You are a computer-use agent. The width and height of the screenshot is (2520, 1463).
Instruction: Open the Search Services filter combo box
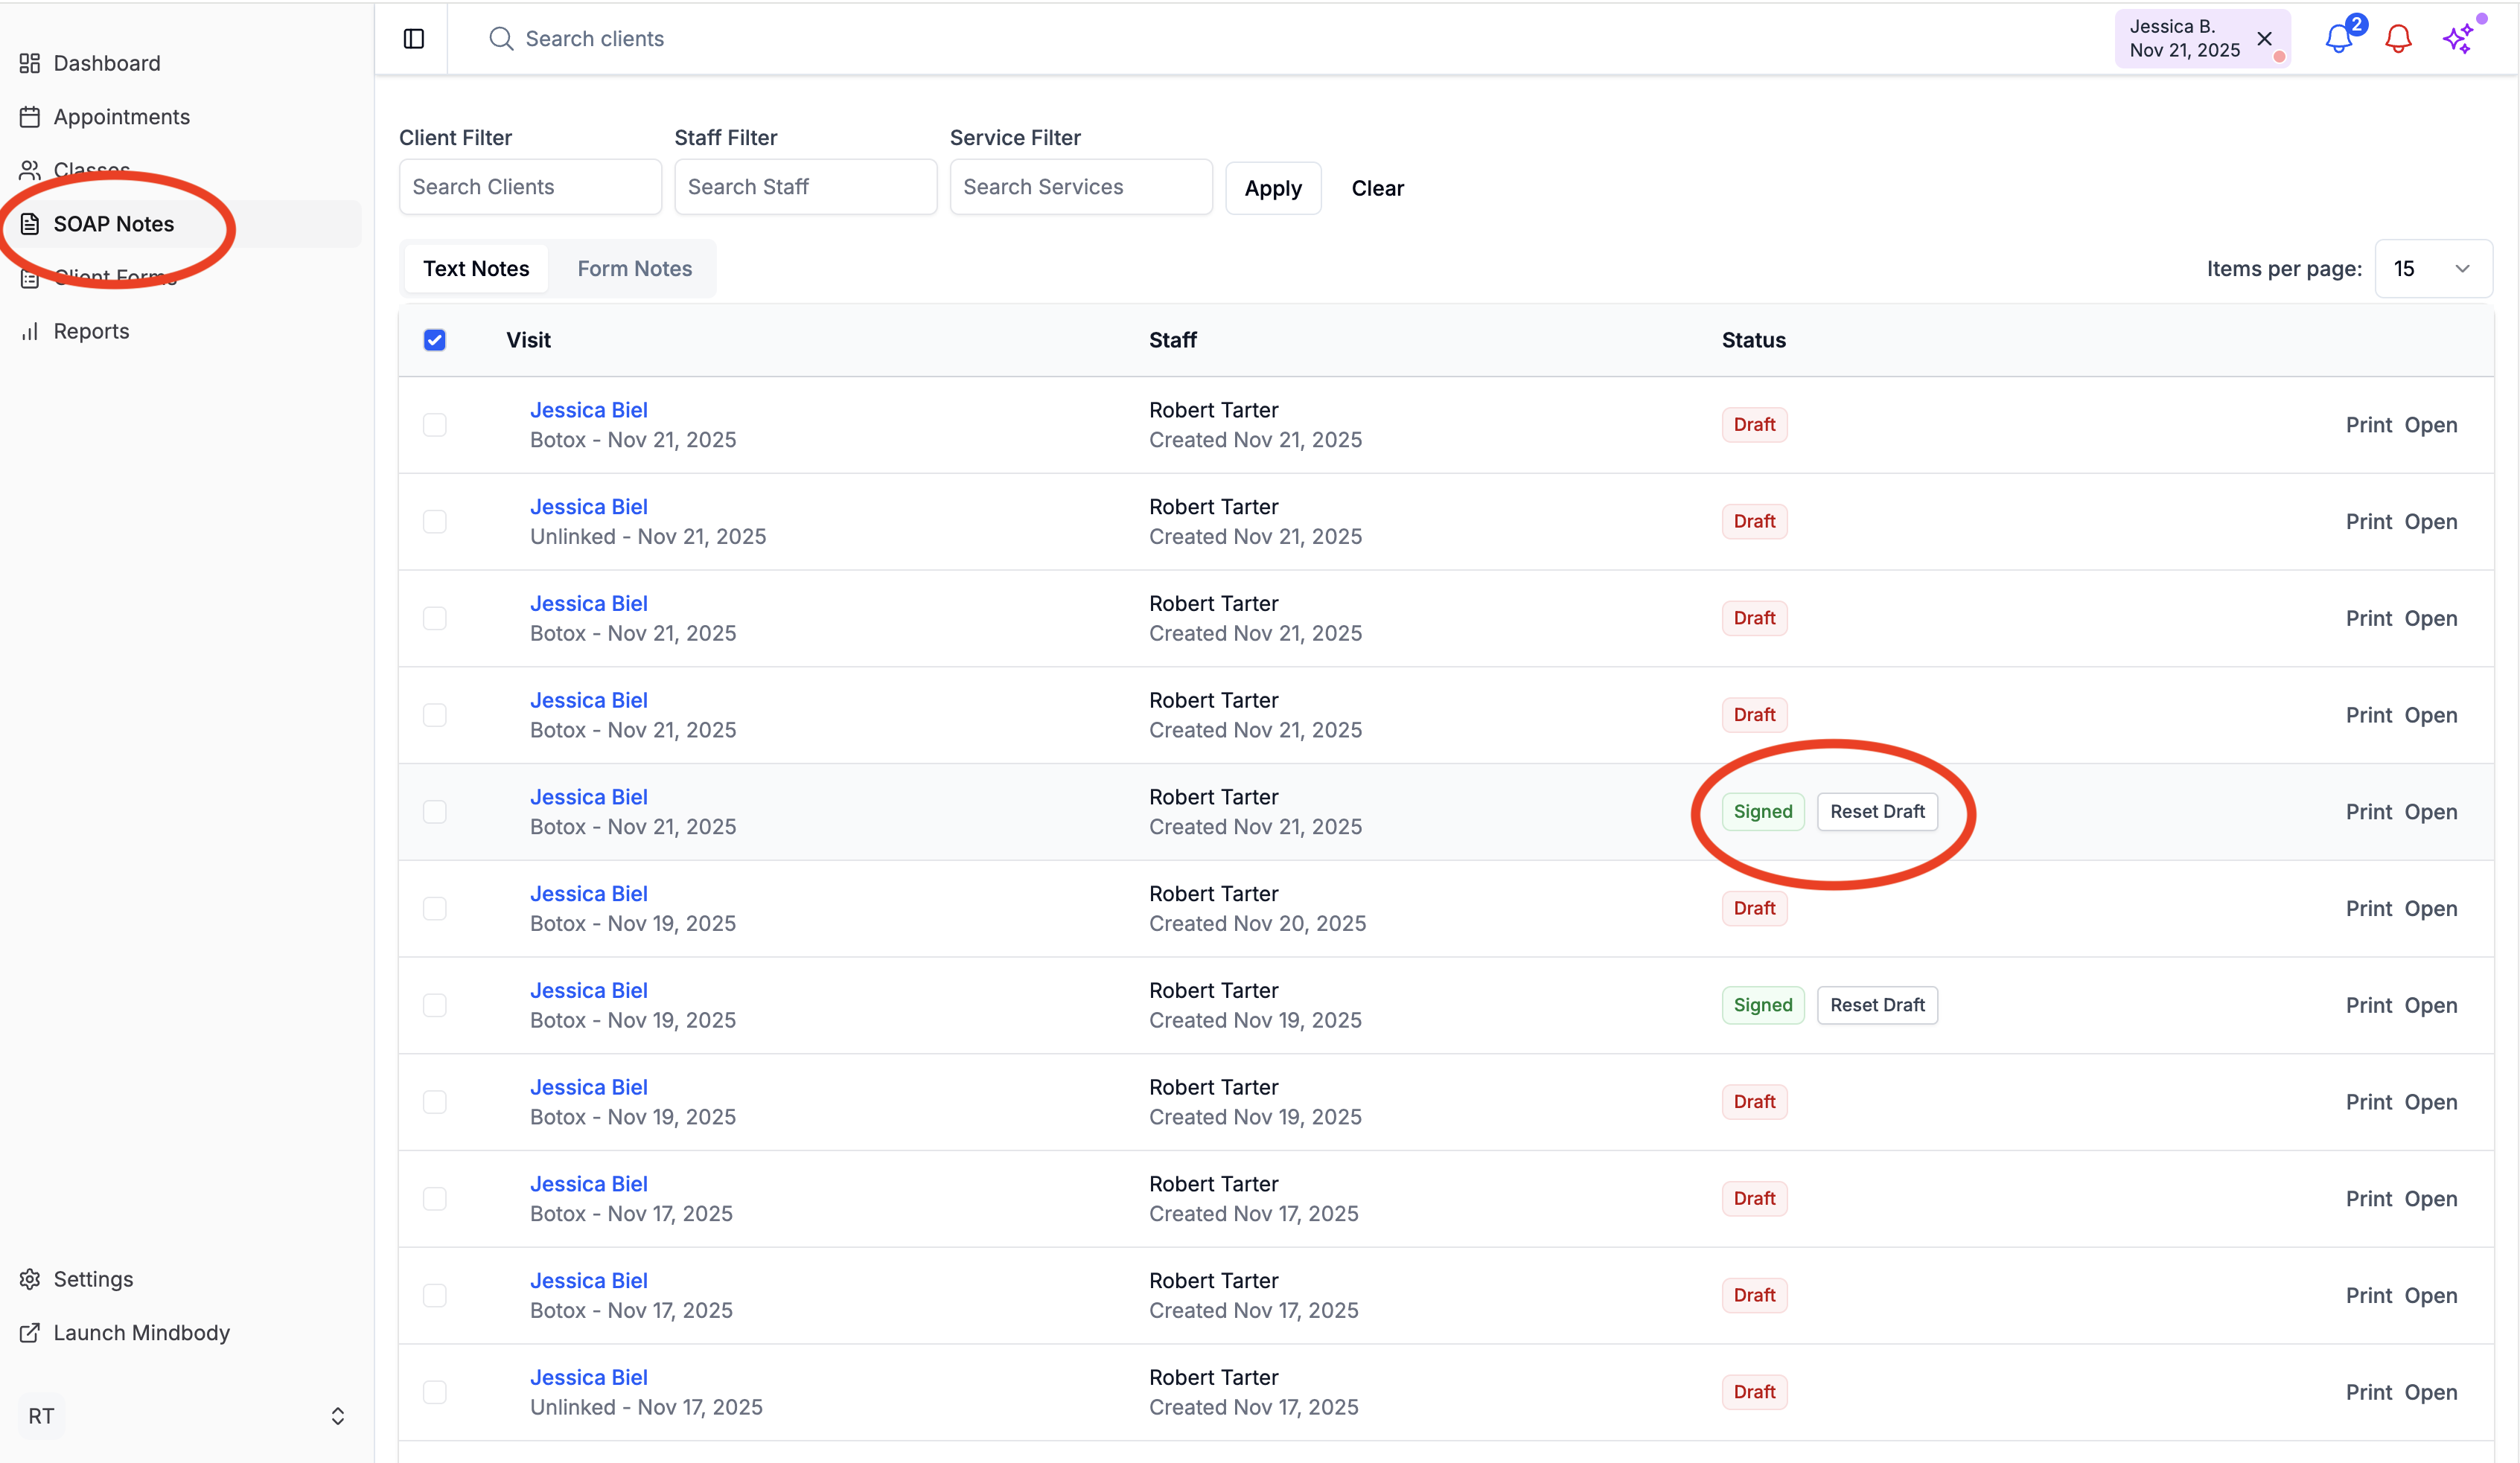point(1080,187)
